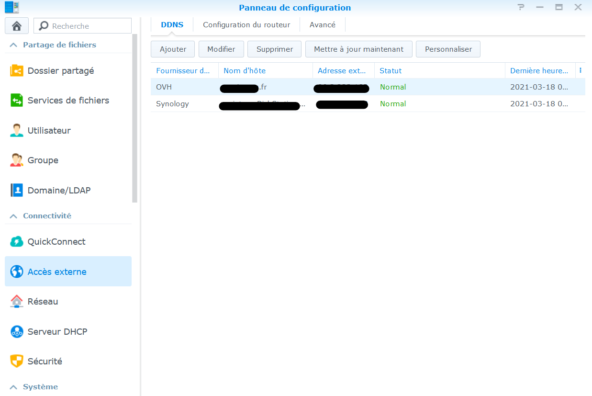Switch to Configuration du routeur tab
592x396 pixels.
246,25
